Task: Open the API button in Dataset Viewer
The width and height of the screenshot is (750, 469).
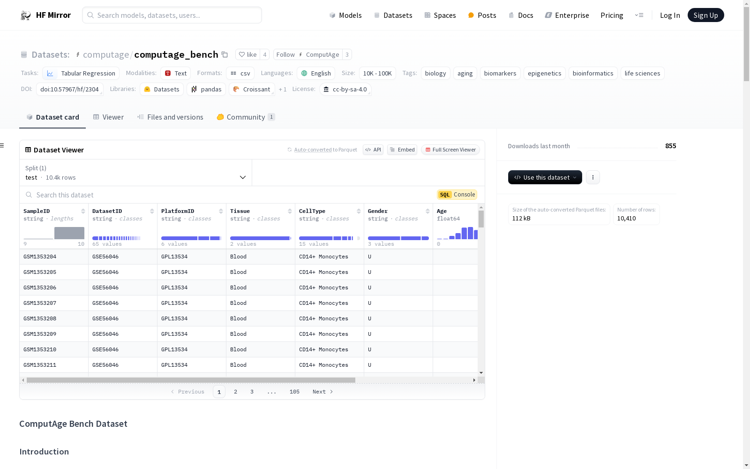Action: tap(373, 150)
